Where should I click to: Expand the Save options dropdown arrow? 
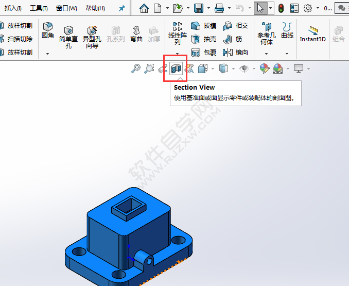208,8
